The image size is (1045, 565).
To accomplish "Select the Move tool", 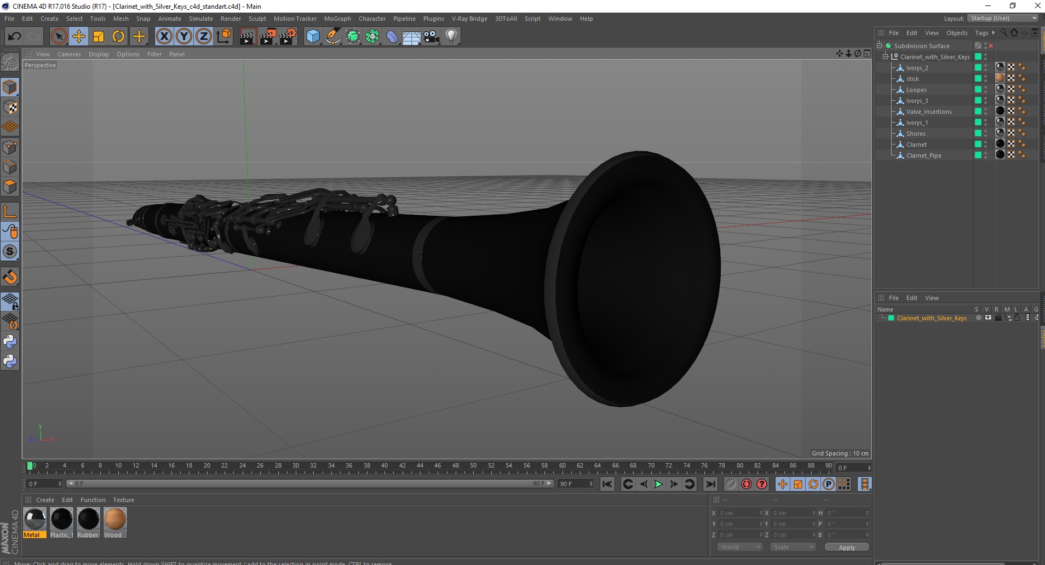I will pyautogui.click(x=78, y=37).
